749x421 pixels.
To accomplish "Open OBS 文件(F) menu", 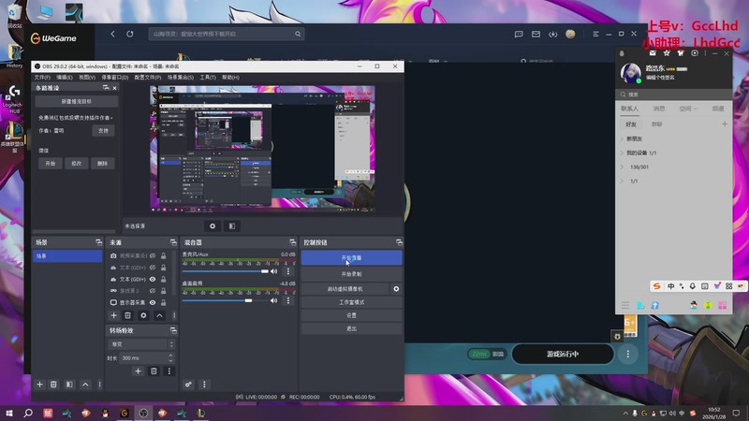I will pos(42,78).
